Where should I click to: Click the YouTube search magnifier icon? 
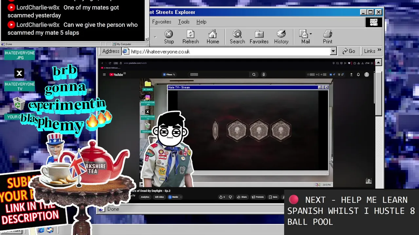click(254, 74)
